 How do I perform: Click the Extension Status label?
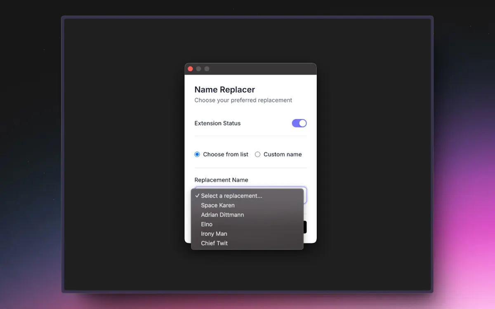(217, 123)
